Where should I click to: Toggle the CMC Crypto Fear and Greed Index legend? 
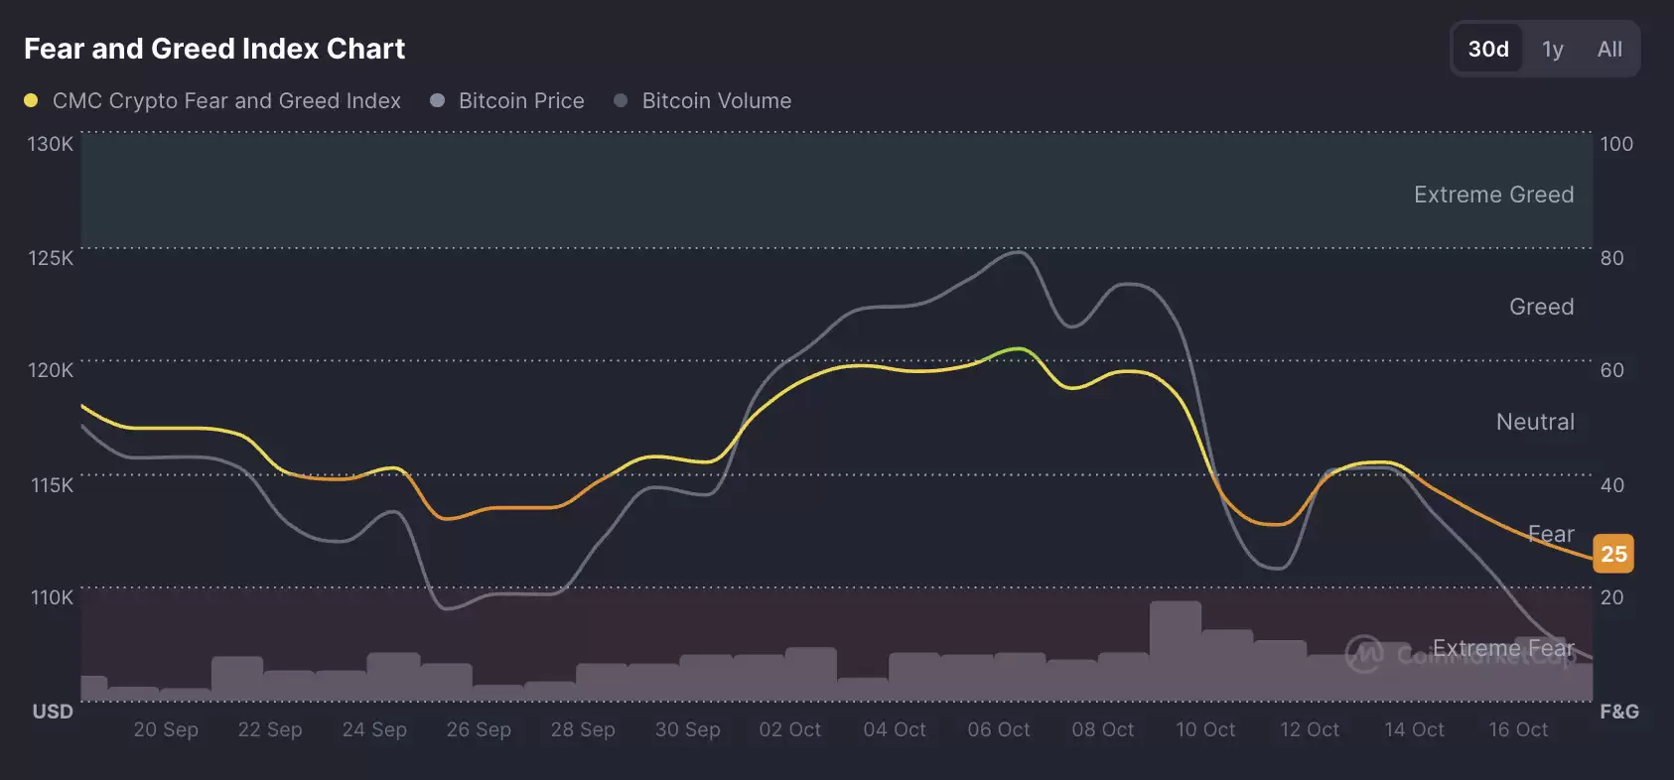coord(228,100)
